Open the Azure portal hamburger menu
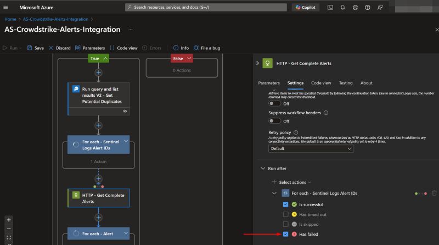This screenshot has height=245, width=439. pos(5,7)
